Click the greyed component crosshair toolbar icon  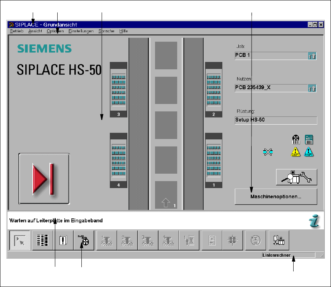[232, 240]
